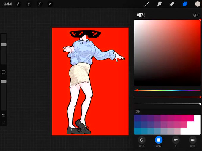Open the Adjustments magic wand menu
Image resolution: width=202 pixels, height=151 pixels.
[x=29, y=4]
